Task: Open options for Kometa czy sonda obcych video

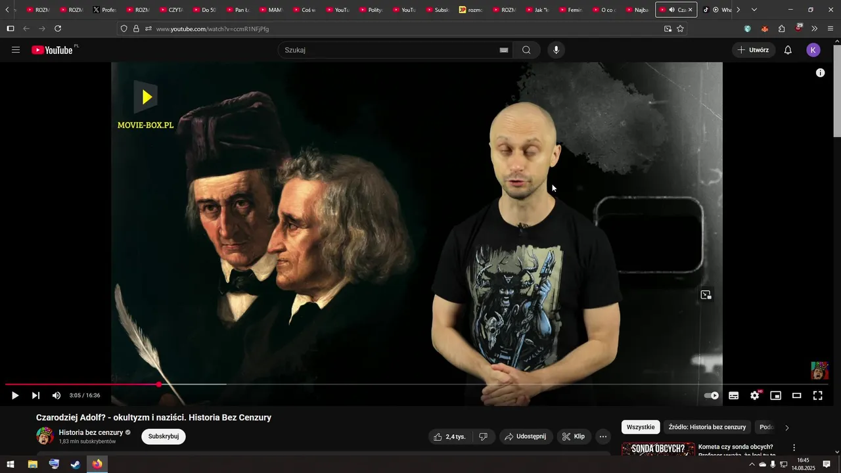Action: tap(794, 447)
